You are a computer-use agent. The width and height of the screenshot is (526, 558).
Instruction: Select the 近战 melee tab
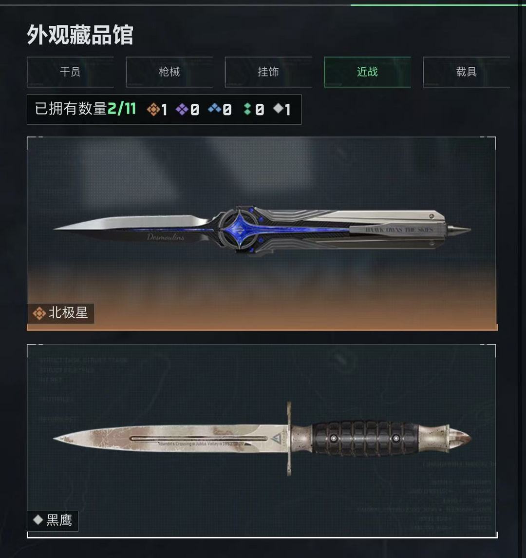367,72
